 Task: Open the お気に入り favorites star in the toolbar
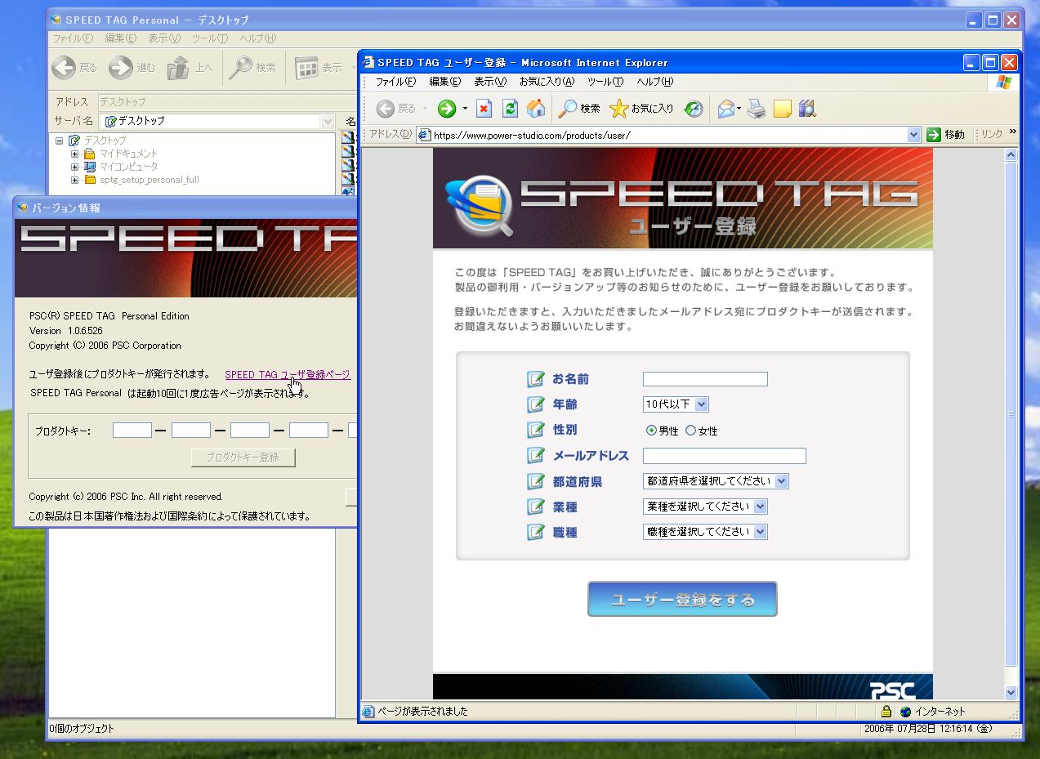click(642, 109)
